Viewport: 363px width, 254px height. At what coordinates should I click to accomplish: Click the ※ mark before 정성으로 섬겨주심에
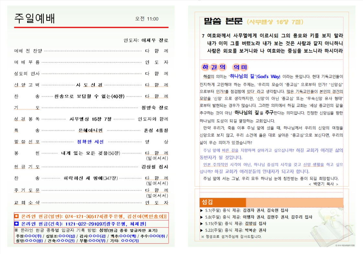203,237
